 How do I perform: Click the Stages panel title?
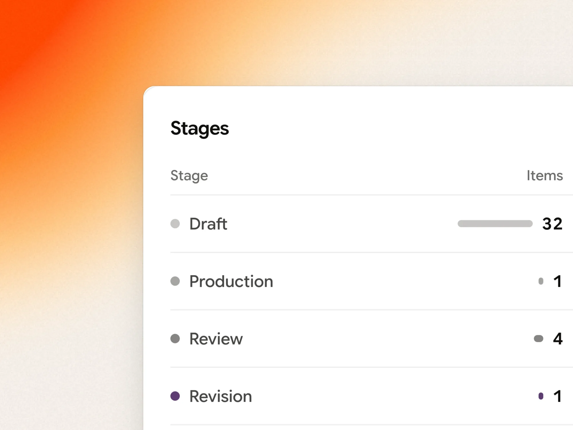tap(200, 128)
